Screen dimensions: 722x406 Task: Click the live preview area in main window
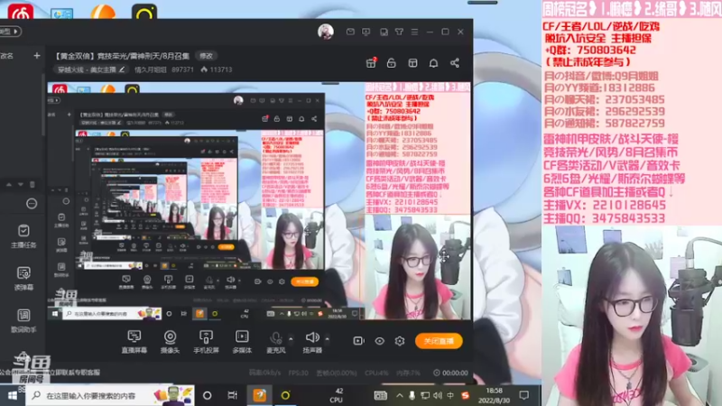click(259, 200)
